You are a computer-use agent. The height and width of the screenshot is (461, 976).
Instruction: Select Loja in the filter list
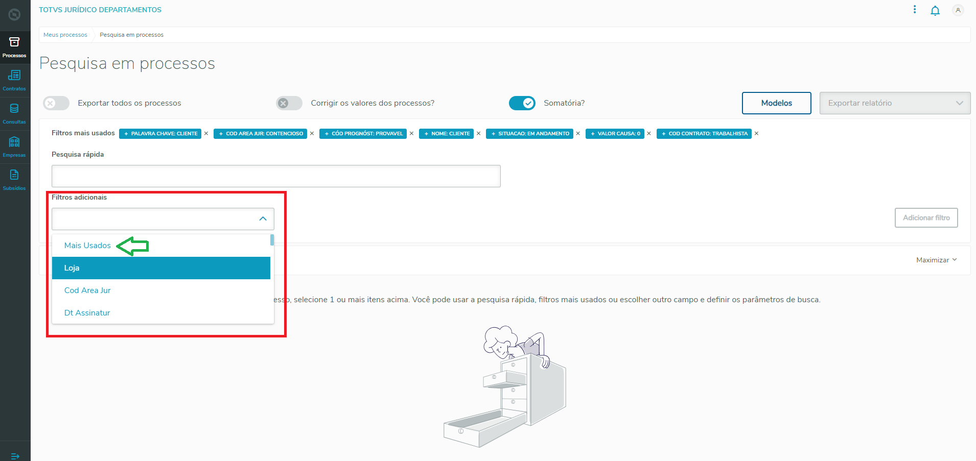tap(161, 268)
